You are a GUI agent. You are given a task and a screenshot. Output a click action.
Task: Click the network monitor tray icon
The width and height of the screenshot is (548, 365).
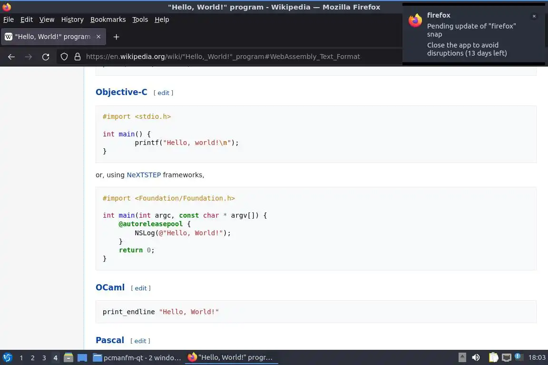(507, 357)
